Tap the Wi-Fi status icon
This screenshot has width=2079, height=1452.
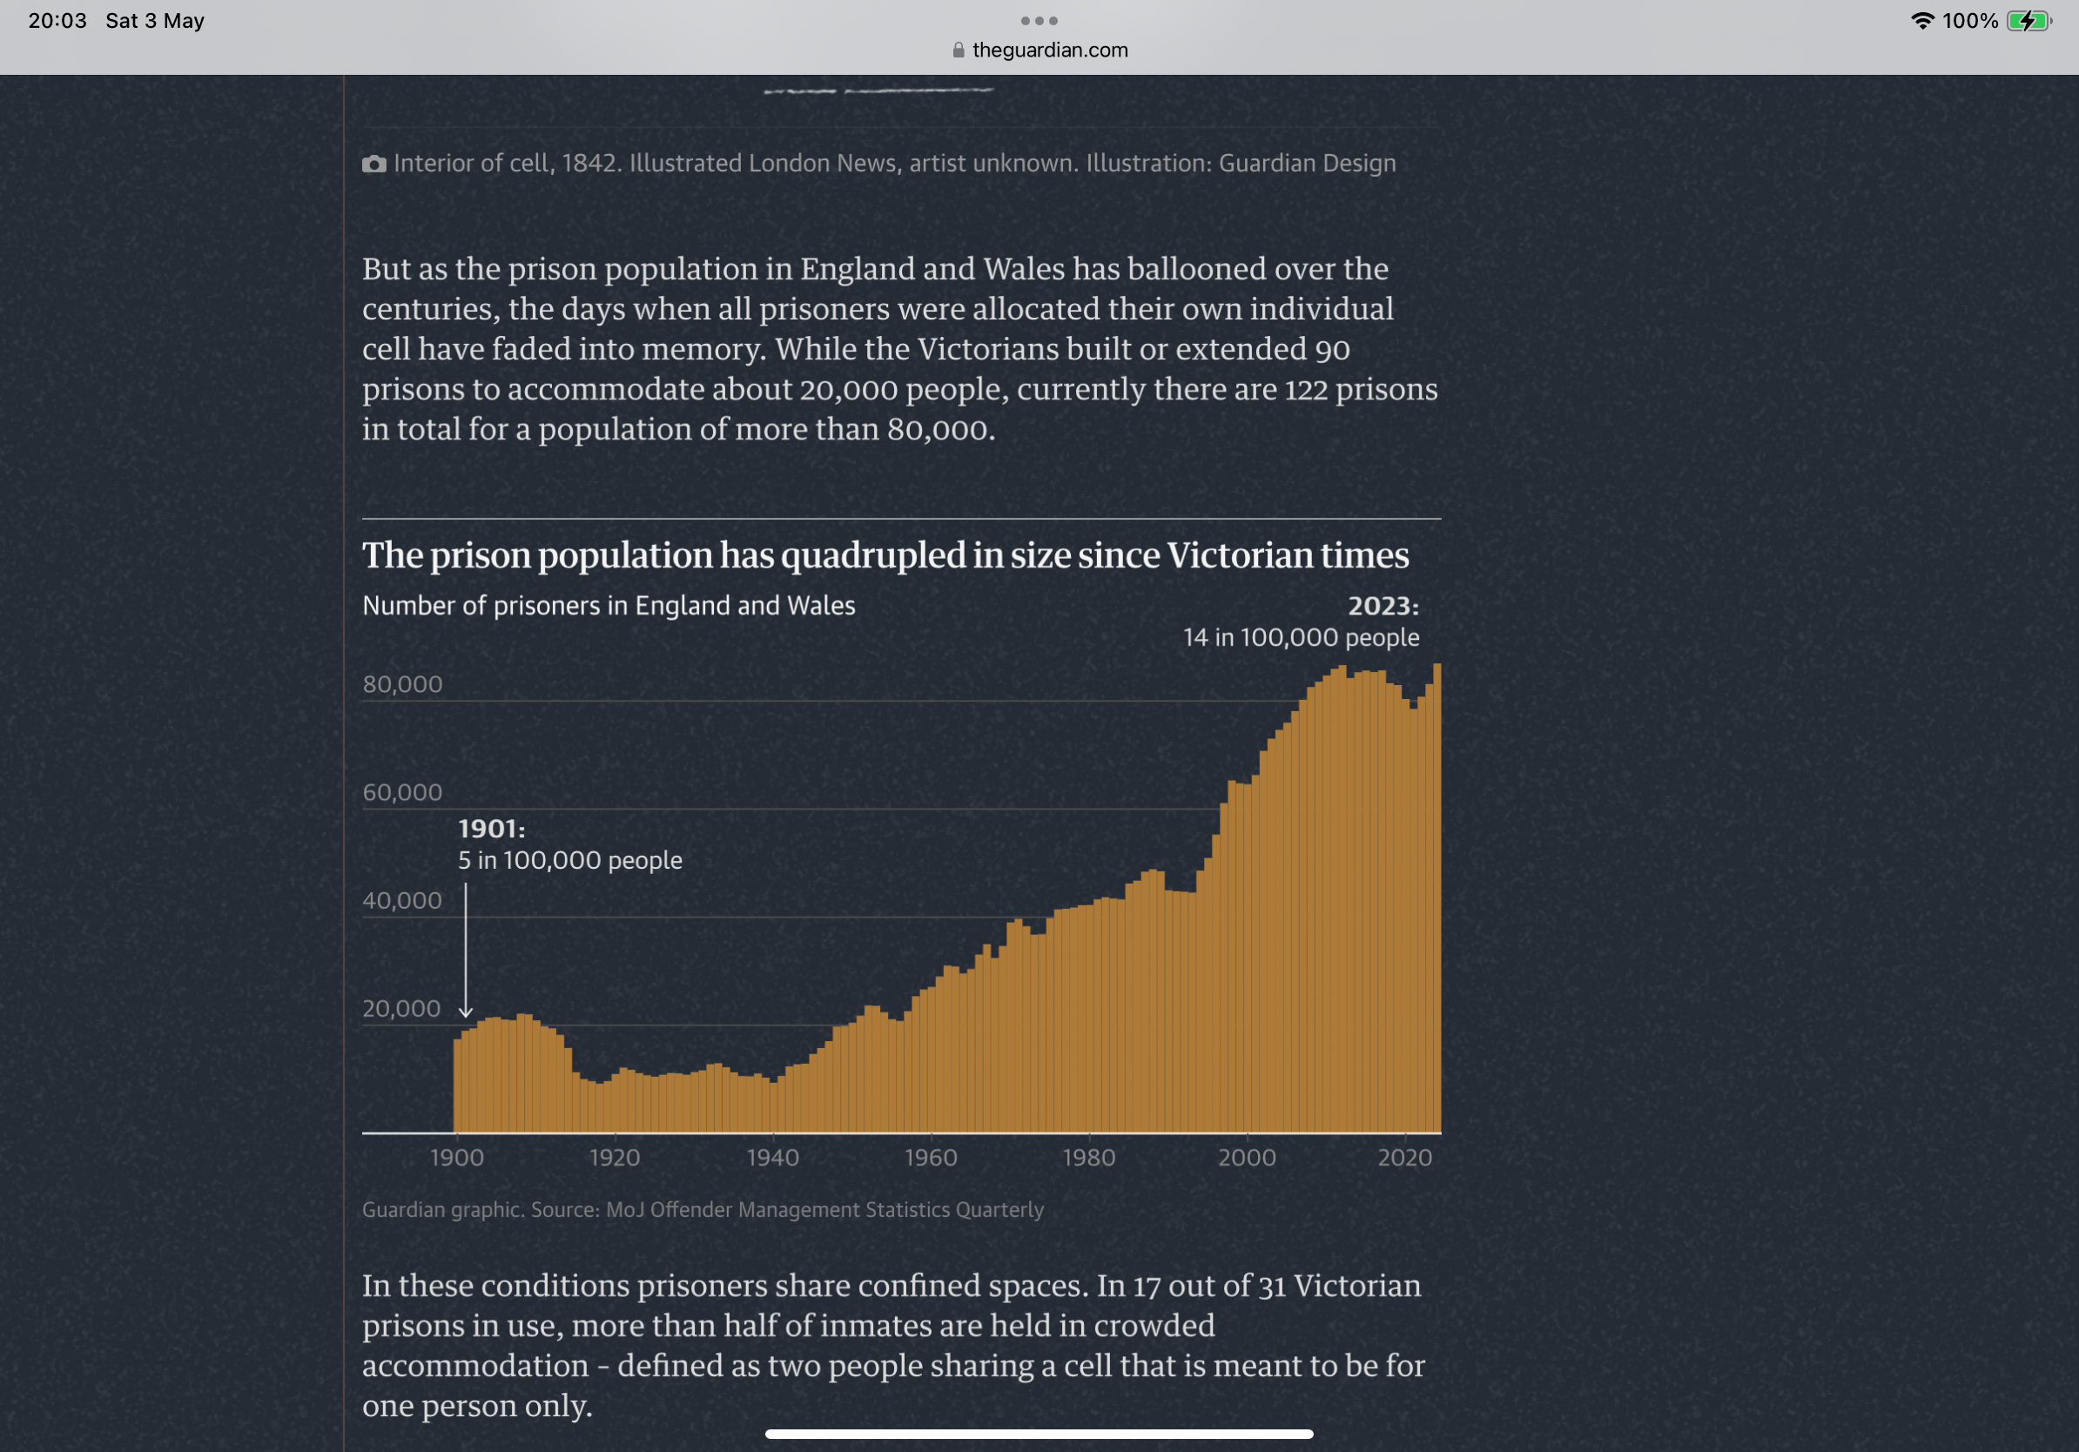[1921, 21]
